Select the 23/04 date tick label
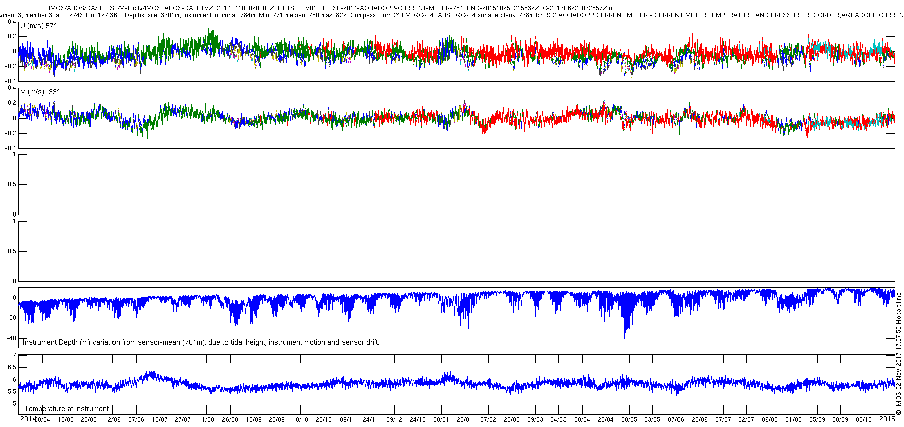This screenshot has height=427, width=904. coord(605,420)
